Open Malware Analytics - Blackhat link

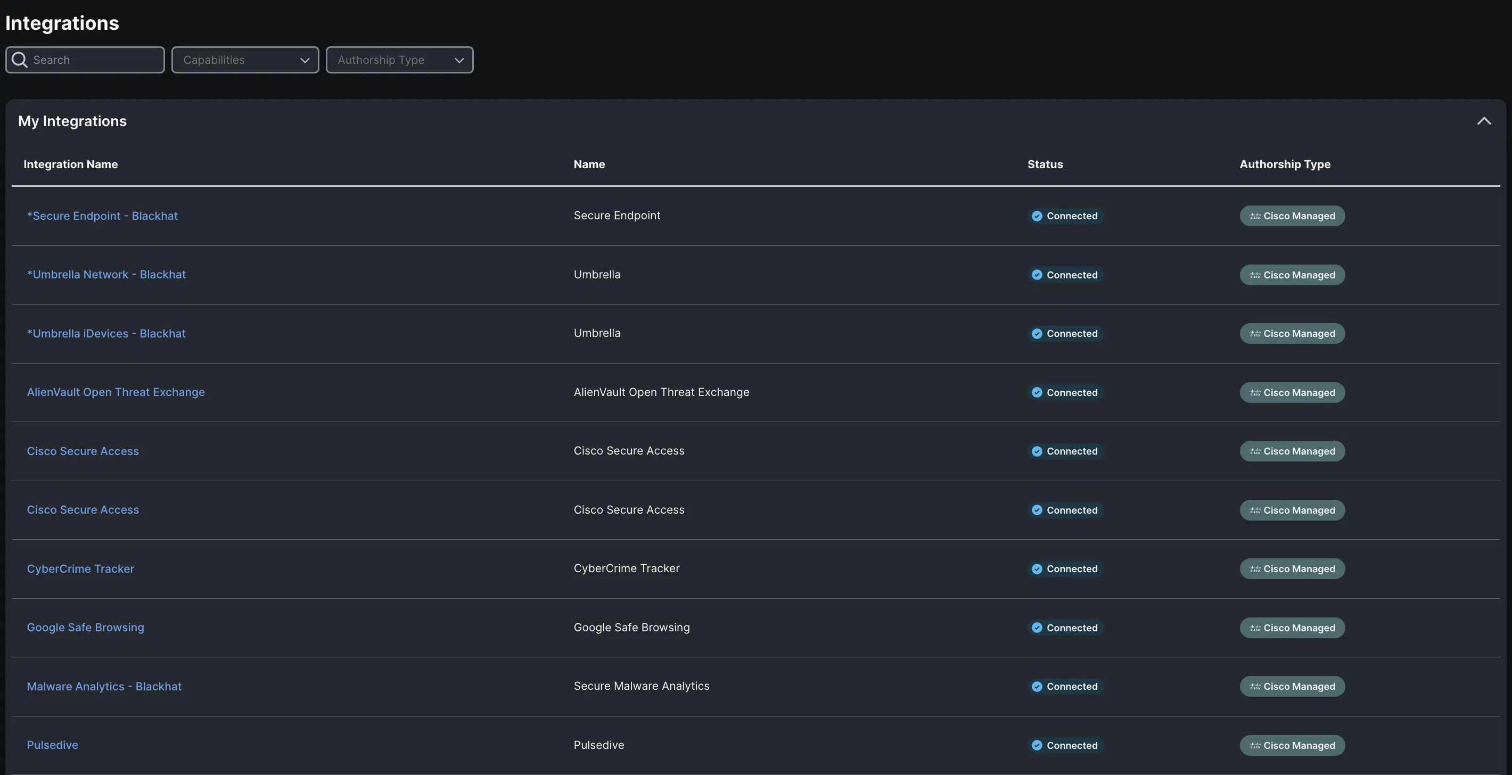[104, 687]
